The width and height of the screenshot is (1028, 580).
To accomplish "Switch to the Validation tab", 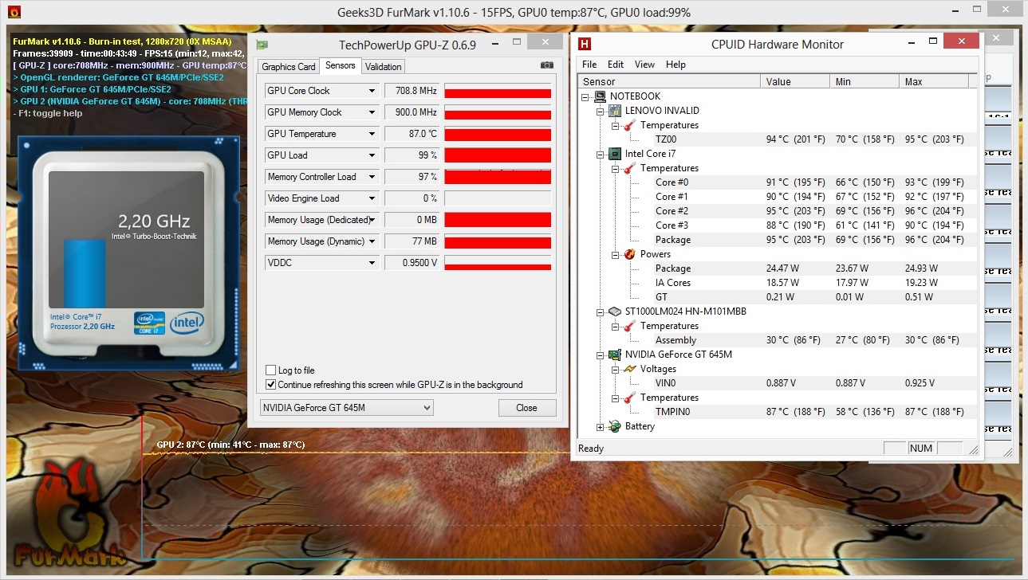I will pos(384,67).
